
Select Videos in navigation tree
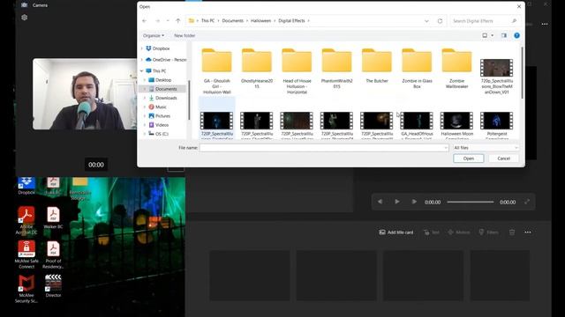tap(162, 125)
